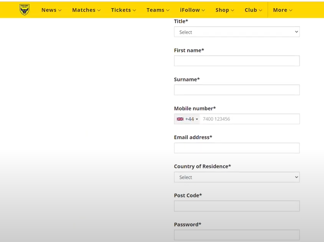Expand the More menu

tap(282, 10)
